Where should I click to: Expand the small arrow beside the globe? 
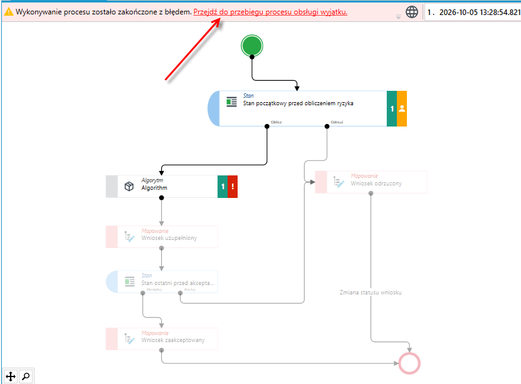pyautogui.click(x=398, y=16)
